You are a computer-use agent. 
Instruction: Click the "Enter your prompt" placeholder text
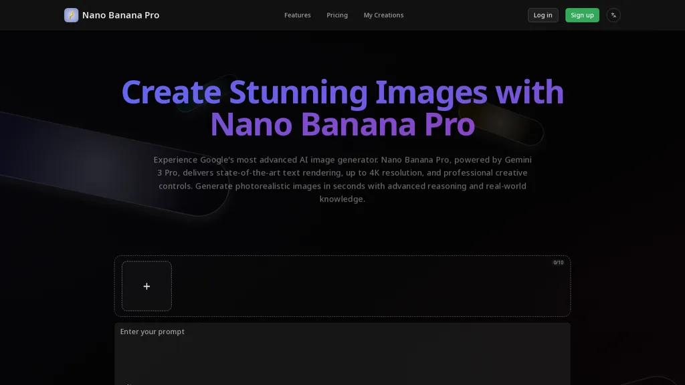click(x=153, y=332)
